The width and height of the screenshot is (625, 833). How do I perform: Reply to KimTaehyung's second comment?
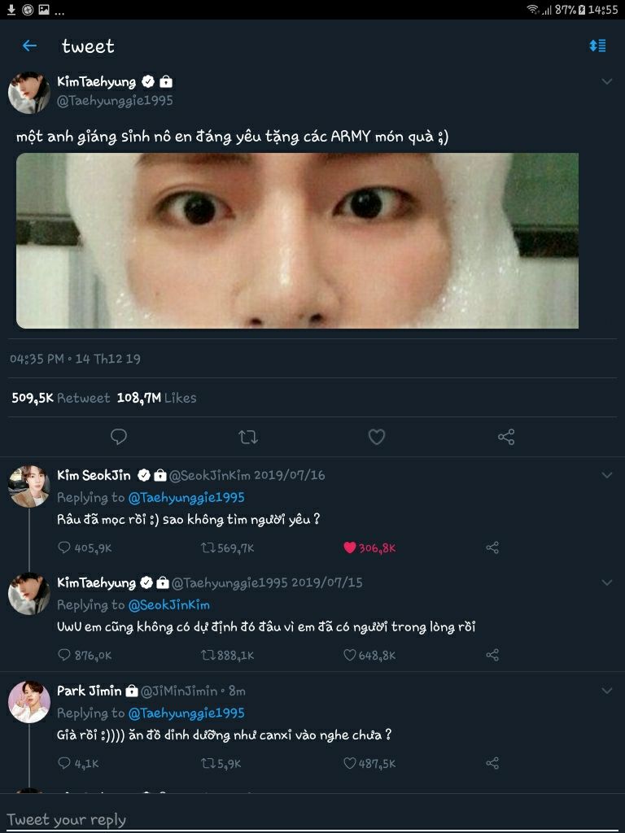click(x=65, y=655)
